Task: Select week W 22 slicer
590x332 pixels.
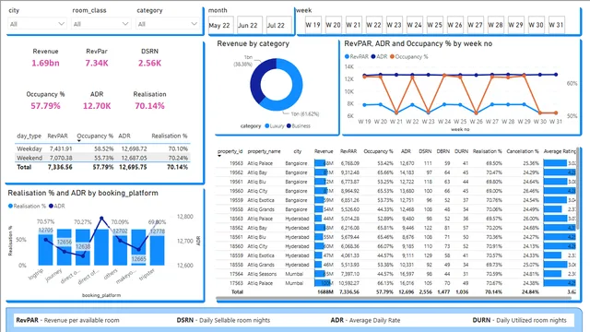Action: (x=374, y=25)
